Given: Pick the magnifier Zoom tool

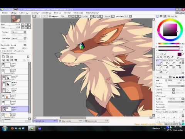Looking at the screenshot, I should click(x=161, y=57).
